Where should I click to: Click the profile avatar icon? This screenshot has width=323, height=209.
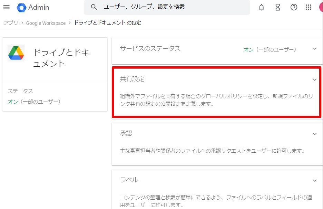coord(321,7)
